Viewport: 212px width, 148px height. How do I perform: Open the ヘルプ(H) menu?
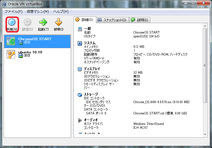61,12
